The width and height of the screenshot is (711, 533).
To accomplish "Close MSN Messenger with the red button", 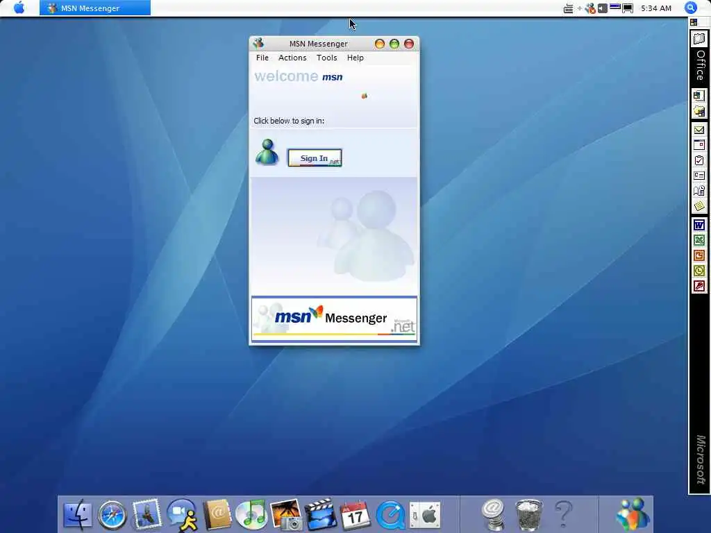I will pos(408,44).
